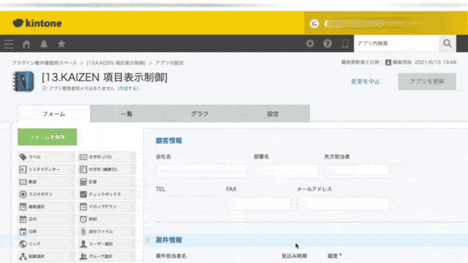Screen dimensions: 468x263
Task: Click the アプリ内検索 search field
Action: coord(396,44)
